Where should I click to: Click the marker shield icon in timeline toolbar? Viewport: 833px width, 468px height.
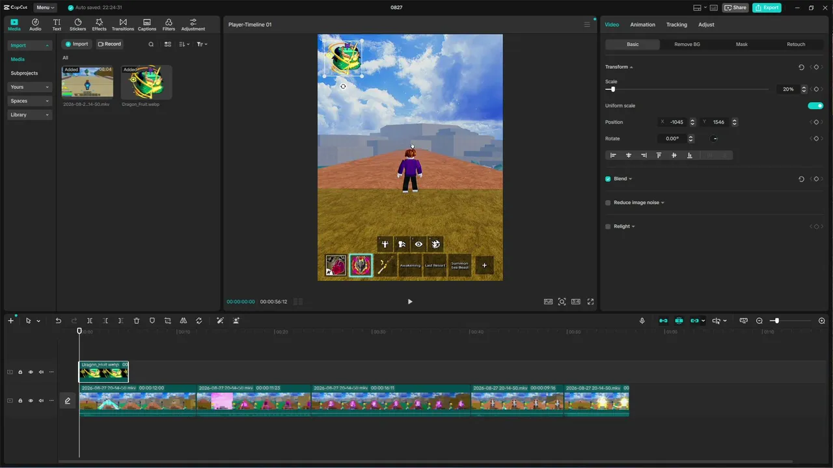pyautogui.click(x=152, y=320)
